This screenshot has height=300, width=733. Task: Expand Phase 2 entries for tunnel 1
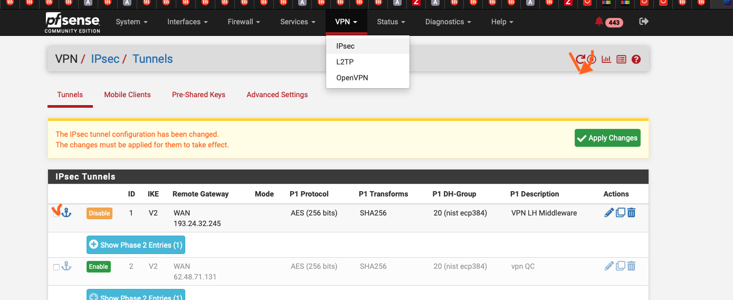(x=136, y=245)
